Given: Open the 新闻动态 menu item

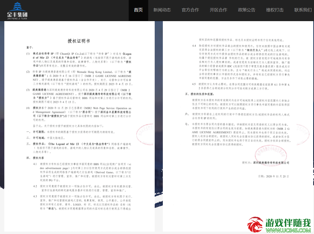Looking at the screenshot, I should pyautogui.click(x=162, y=10).
